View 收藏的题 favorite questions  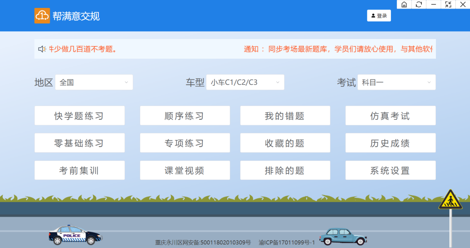[x=285, y=143]
